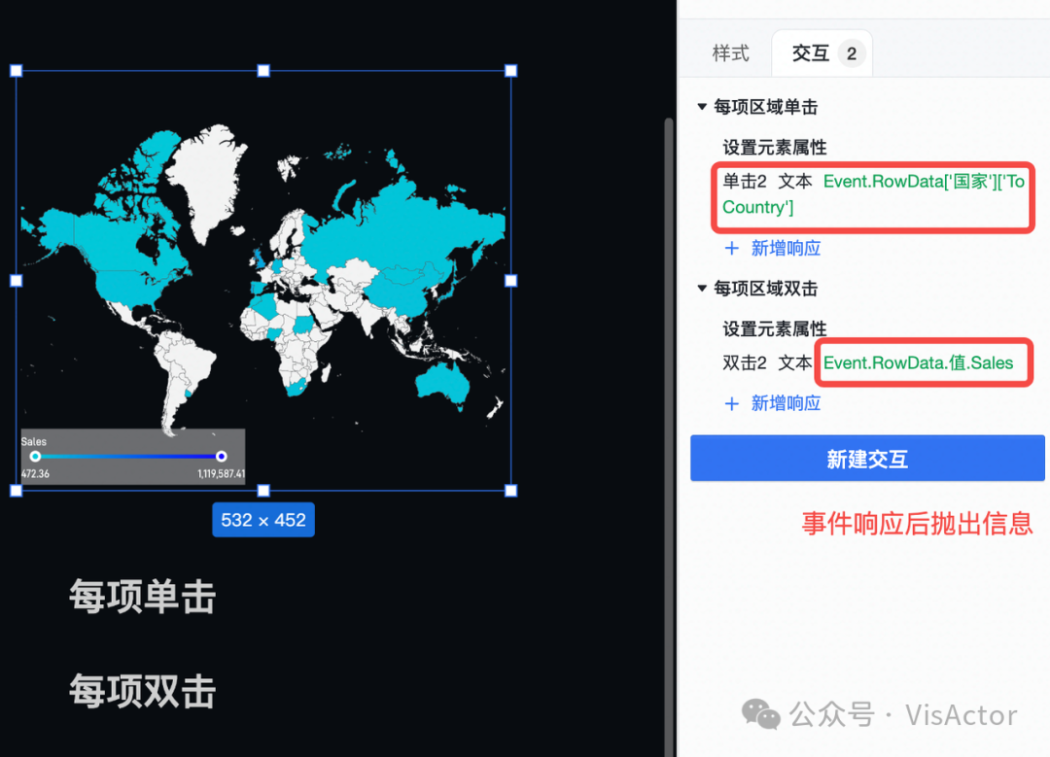Image resolution: width=1050 pixels, height=757 pixels.
Task: Select the 每项单击 text element on canvas
Action: point(143,597)
